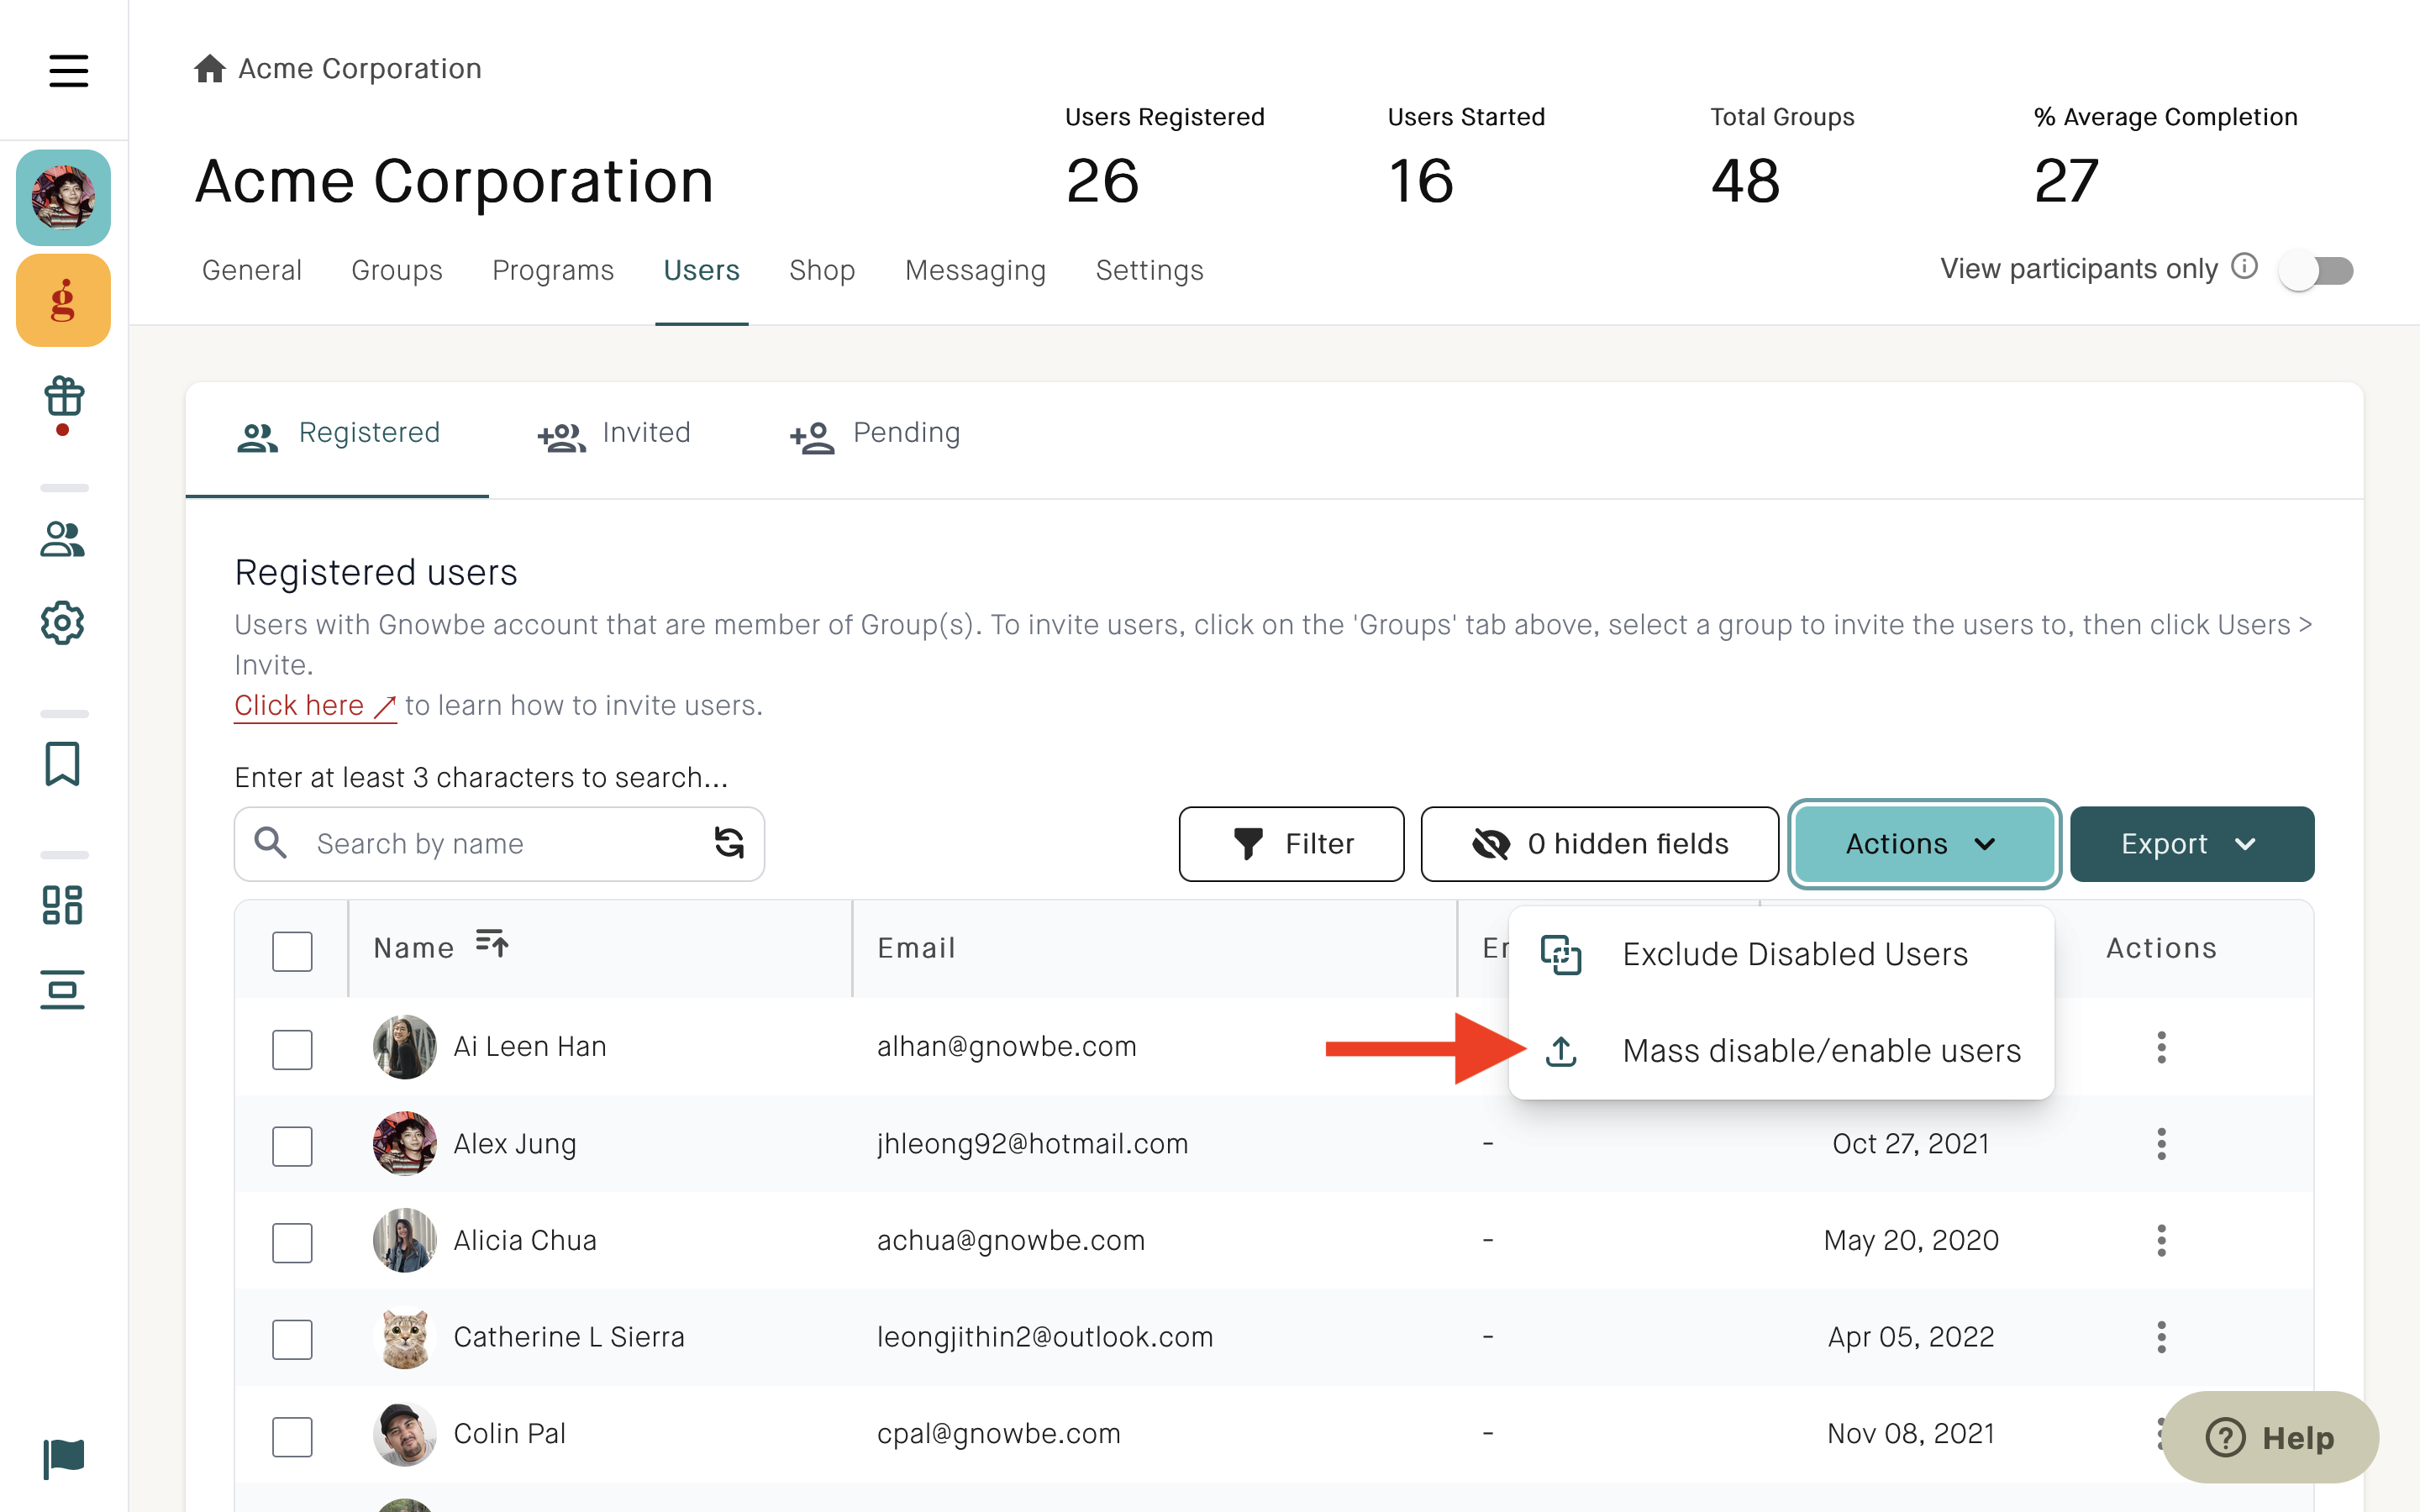The image size is (2420, 1512).
Task: Open row options for Ai Leen Han
Action: (2161, 1047)
